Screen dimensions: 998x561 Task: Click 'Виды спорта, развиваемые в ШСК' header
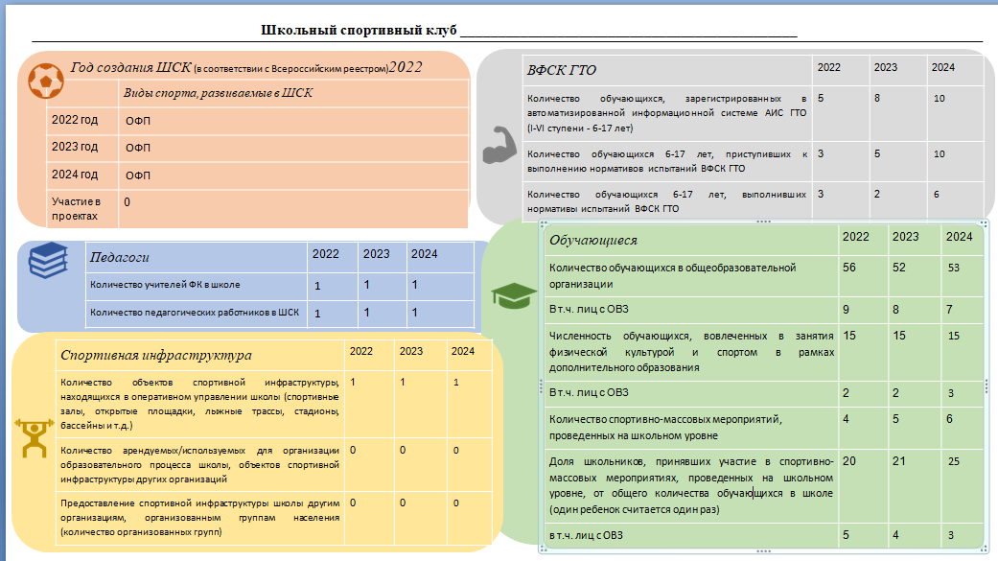tap(218, 93)
